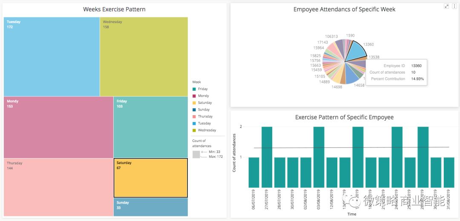Viewport: 460px width, 221px height.
Task: Select the Thursday 144 treemap tile
Action: click(x=58, y=187)
